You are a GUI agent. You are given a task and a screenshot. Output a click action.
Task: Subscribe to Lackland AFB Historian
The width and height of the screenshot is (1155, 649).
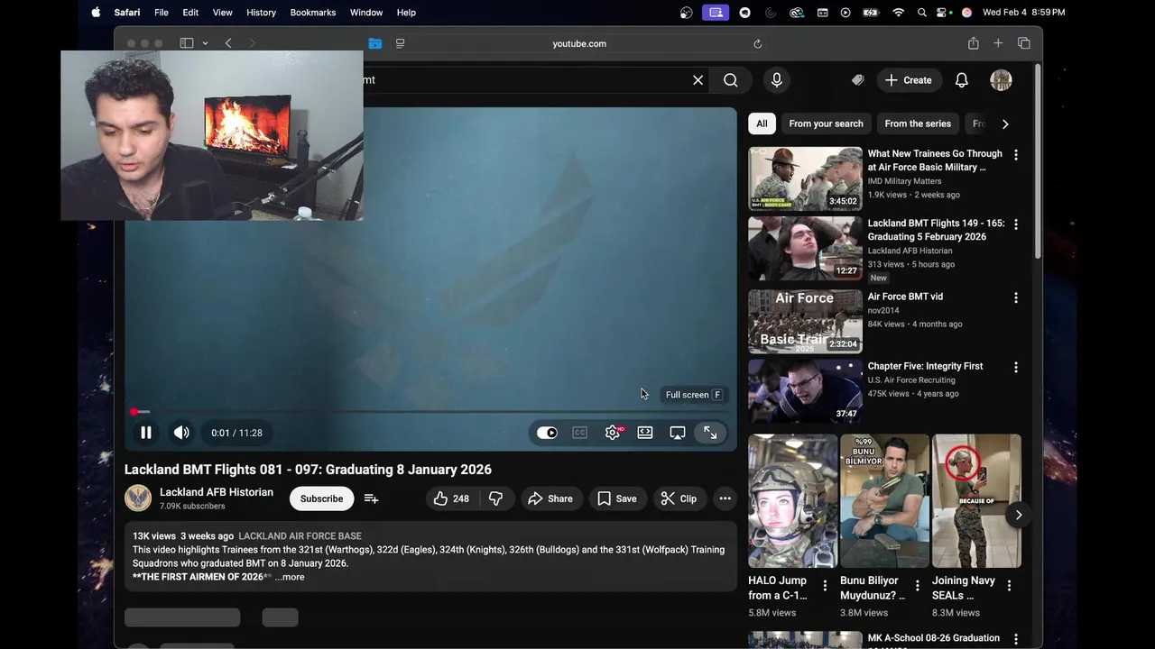(321, 498)
